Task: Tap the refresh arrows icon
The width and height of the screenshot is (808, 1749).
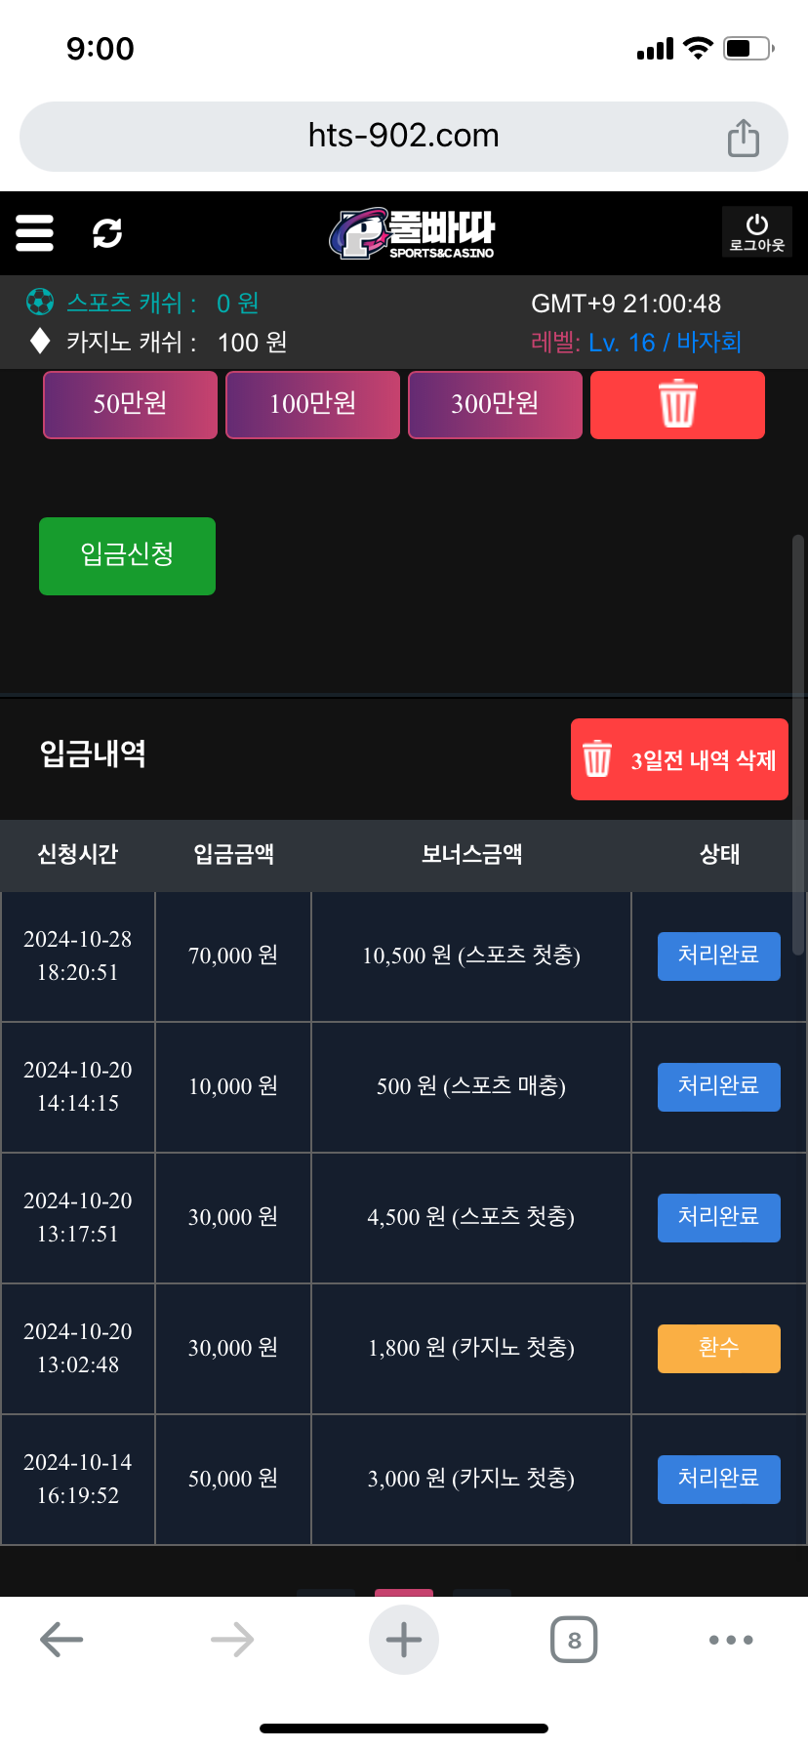Action: (106, 233)
